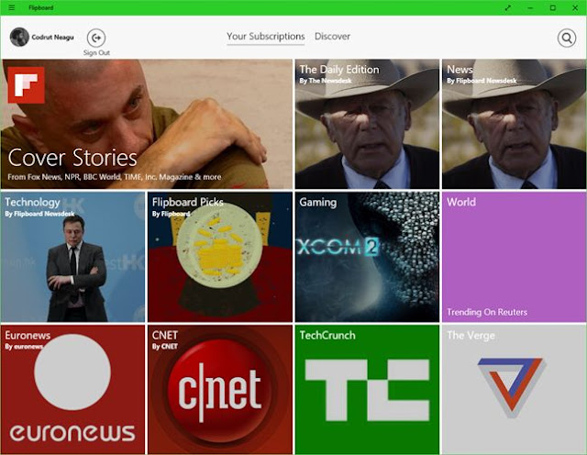Switch to the Discover tab

click(332, 37)
